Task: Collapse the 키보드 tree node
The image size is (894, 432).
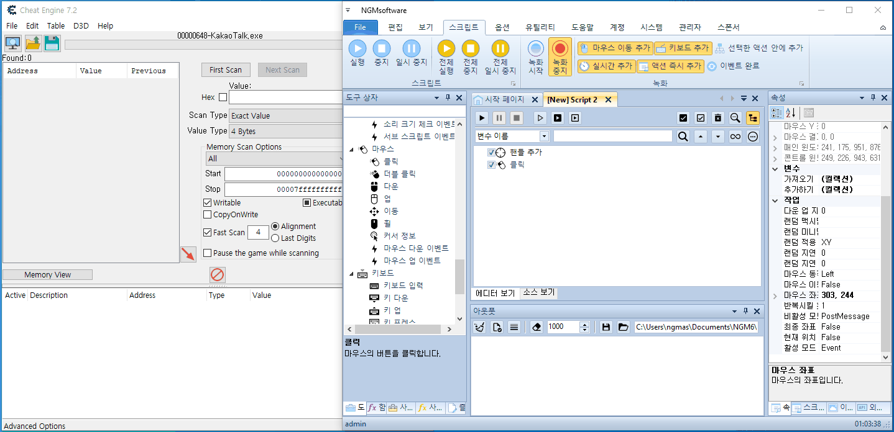Action: point(351,274)
